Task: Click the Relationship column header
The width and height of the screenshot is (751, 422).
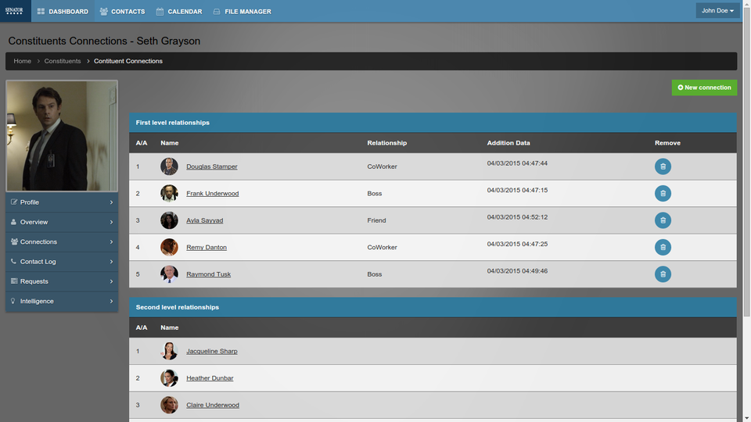Action: [387, 143]
